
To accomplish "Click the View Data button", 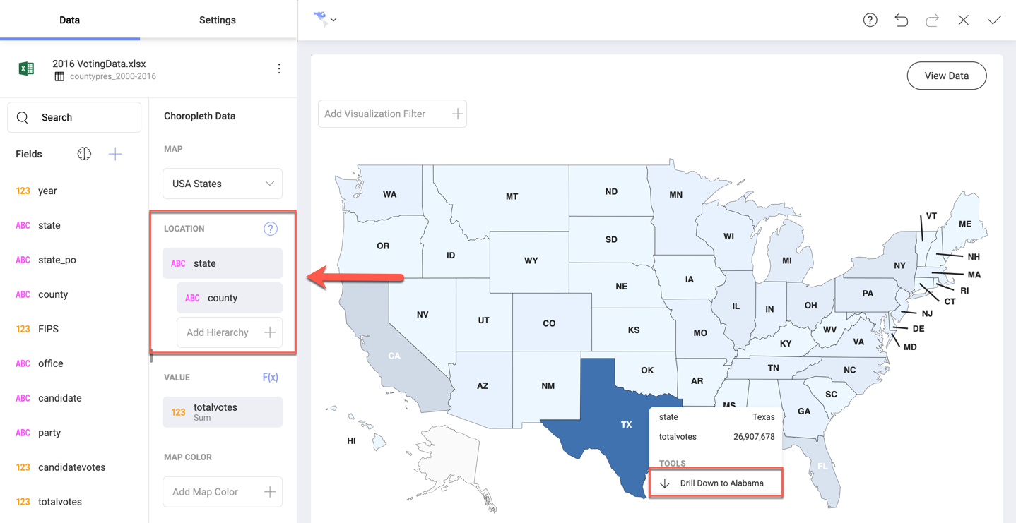I will click(947, 76).
